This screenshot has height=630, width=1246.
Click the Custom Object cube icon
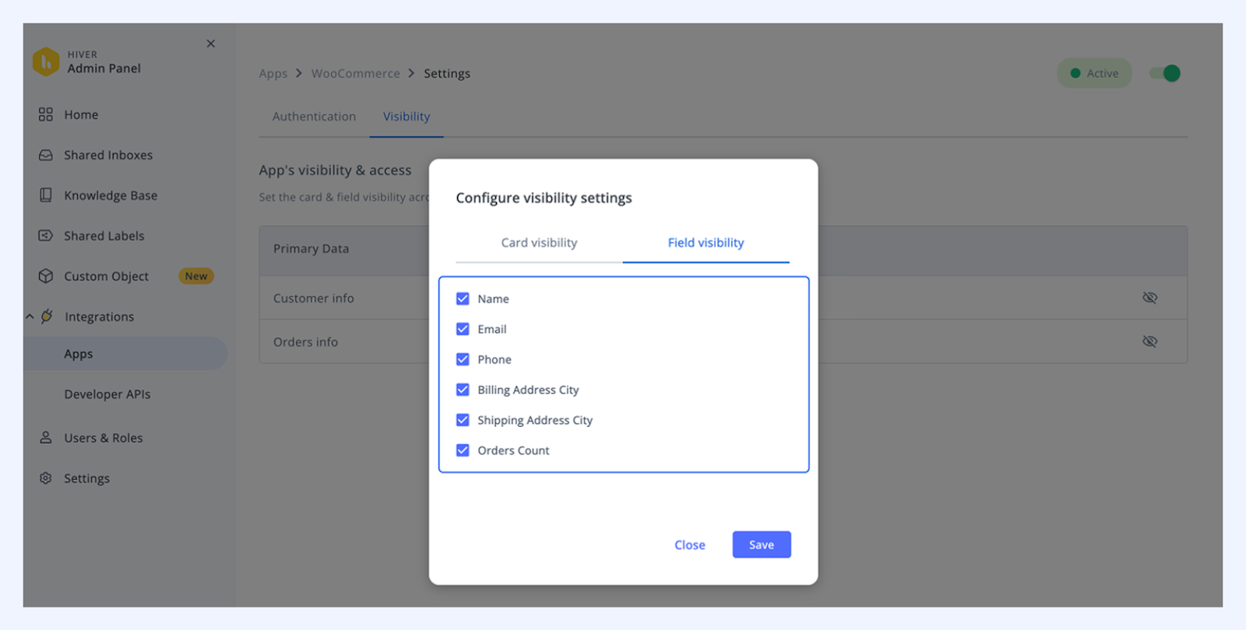pyautogui.click(x=46, y=276)
